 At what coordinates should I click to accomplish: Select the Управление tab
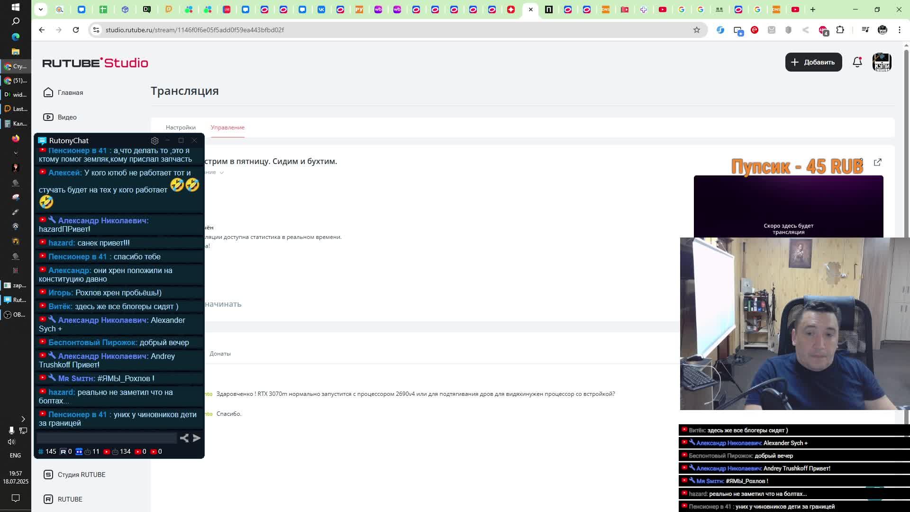click(x=227, y=128)
